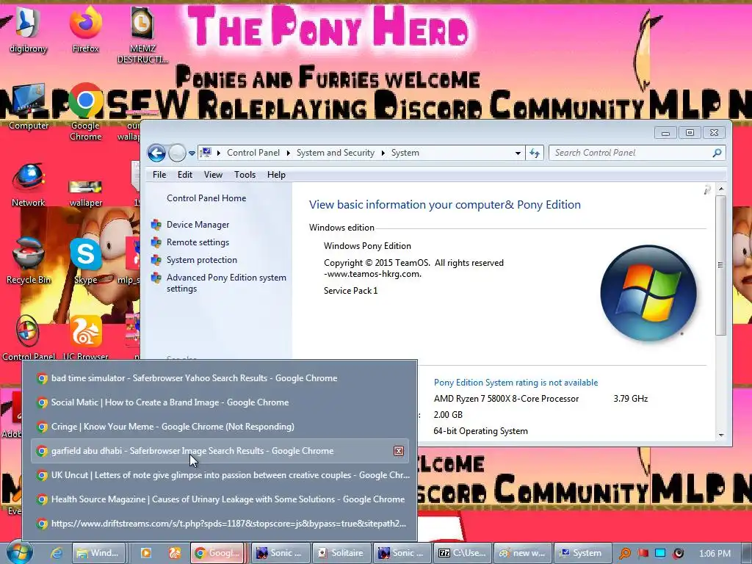
Task: Go to Control Panel breadcrumb
Action: 253,153
